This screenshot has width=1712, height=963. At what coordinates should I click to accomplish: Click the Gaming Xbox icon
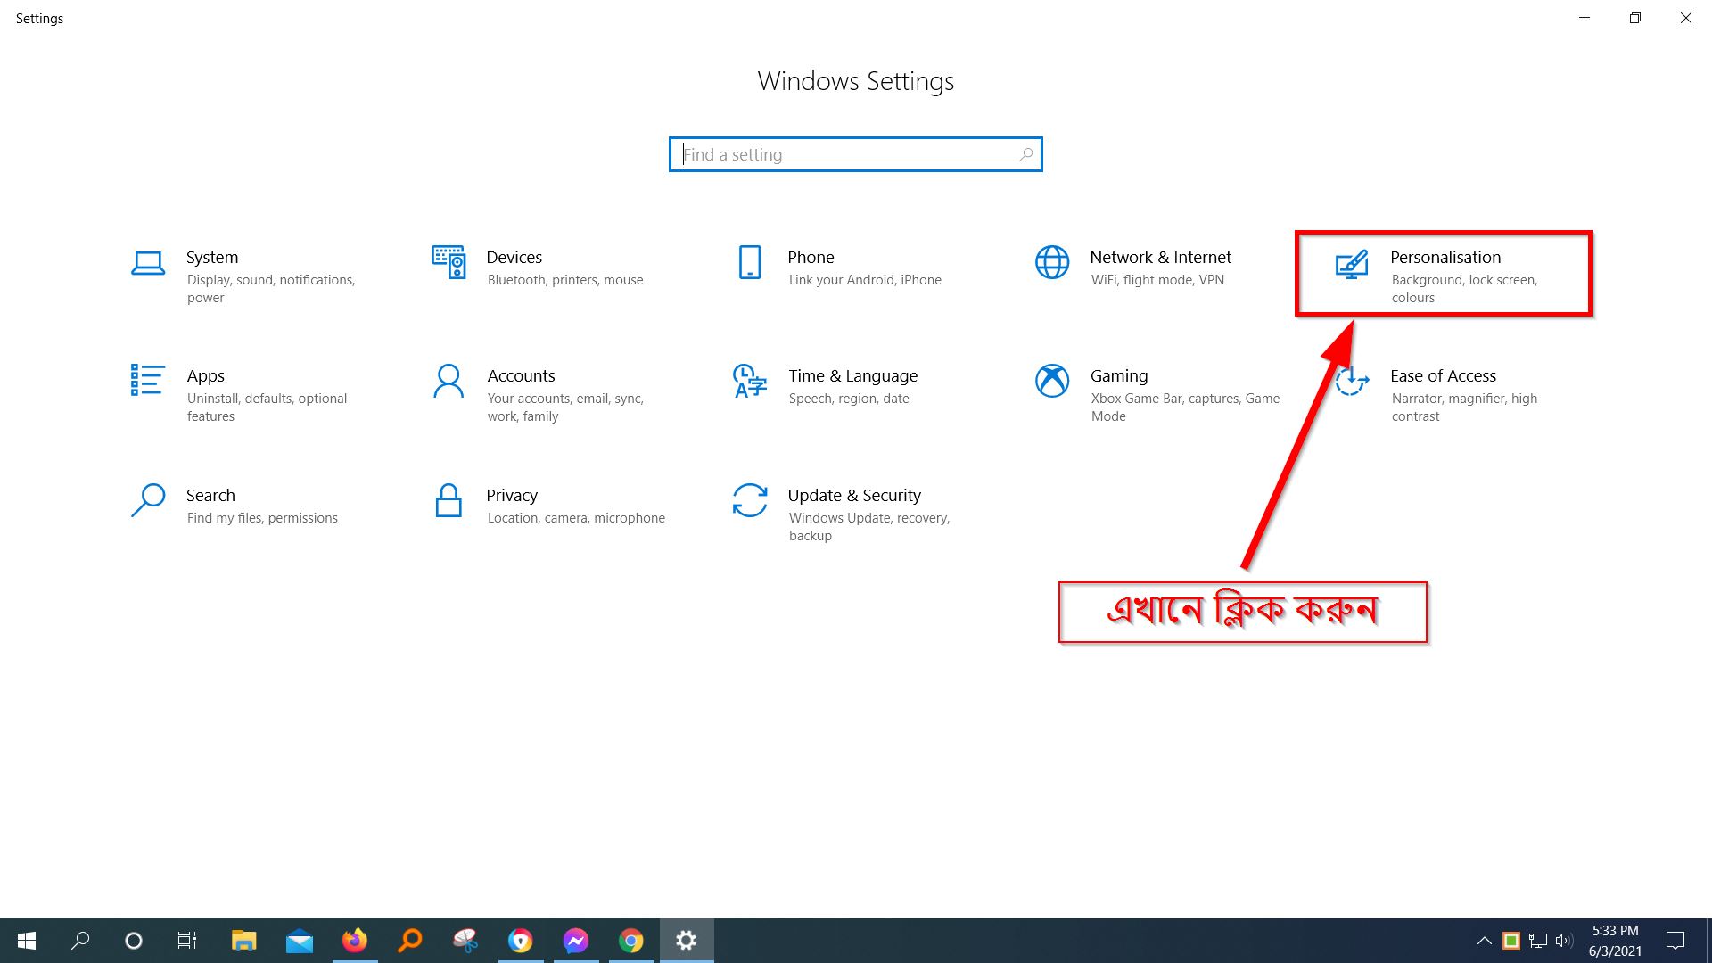click(1052, 381)
